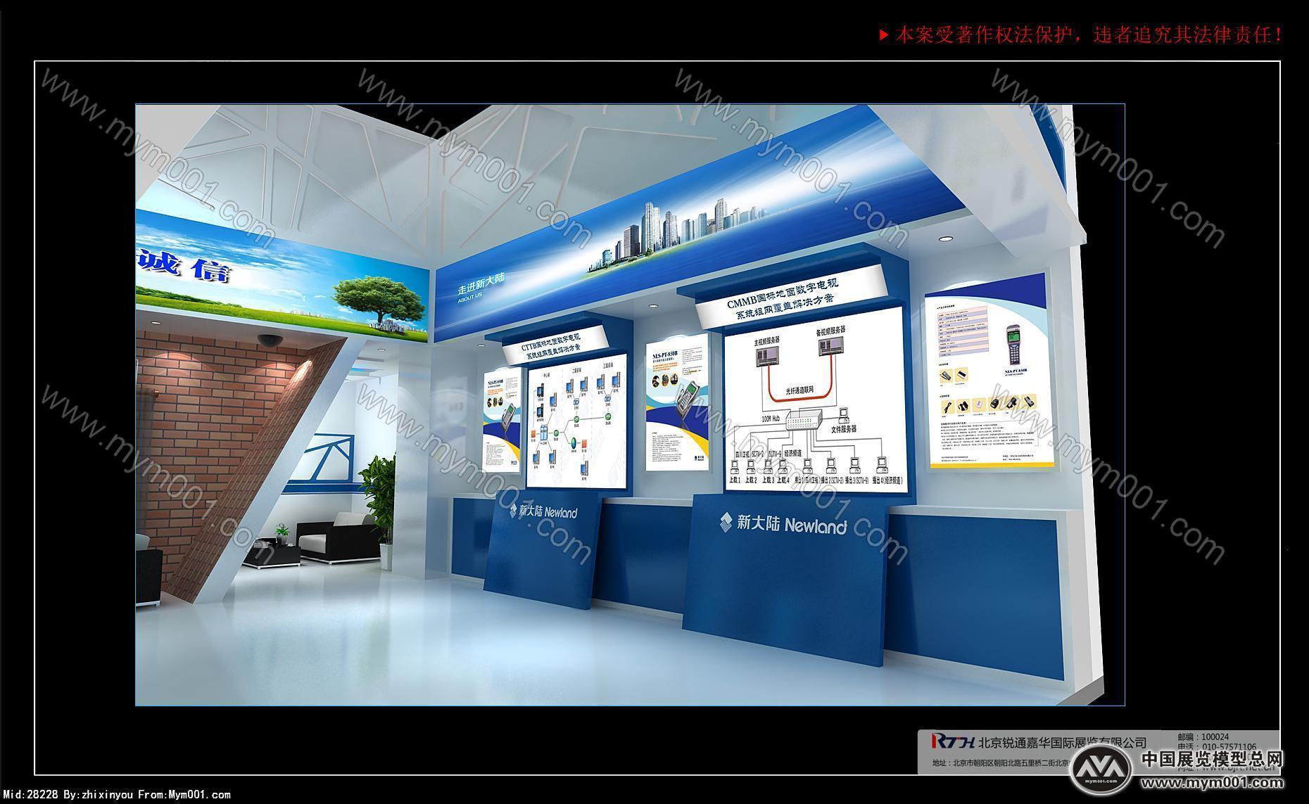
Task: Click the 北京锐通嘉华国际展览有限公司 company name
Action: (1063, 741)
